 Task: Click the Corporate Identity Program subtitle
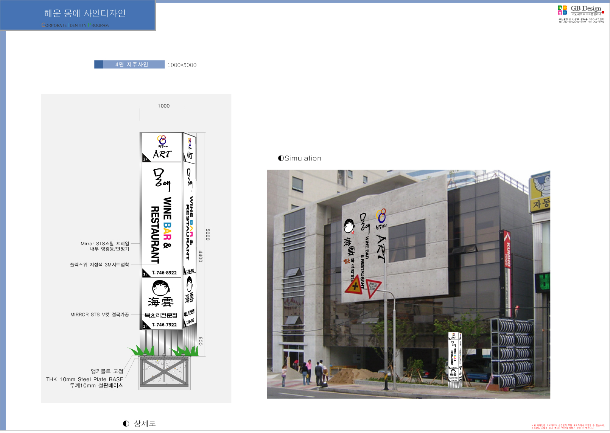coord(75,25)
